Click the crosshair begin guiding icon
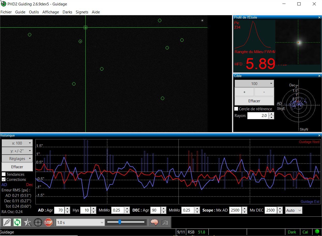The width and height of the screenshot is (322, 236). point(38,222)
